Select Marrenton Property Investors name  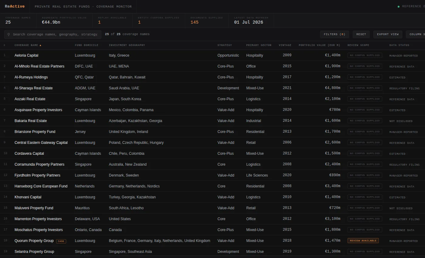coord(38,219)
